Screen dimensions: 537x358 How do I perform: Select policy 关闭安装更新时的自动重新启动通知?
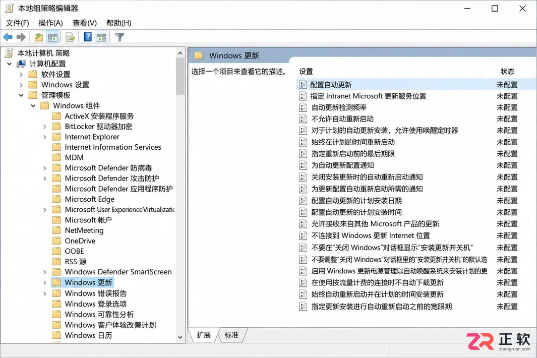tap(367, 177)
